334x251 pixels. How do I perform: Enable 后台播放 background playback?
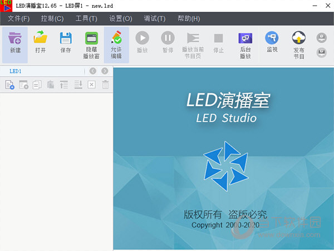click(245, 45)
